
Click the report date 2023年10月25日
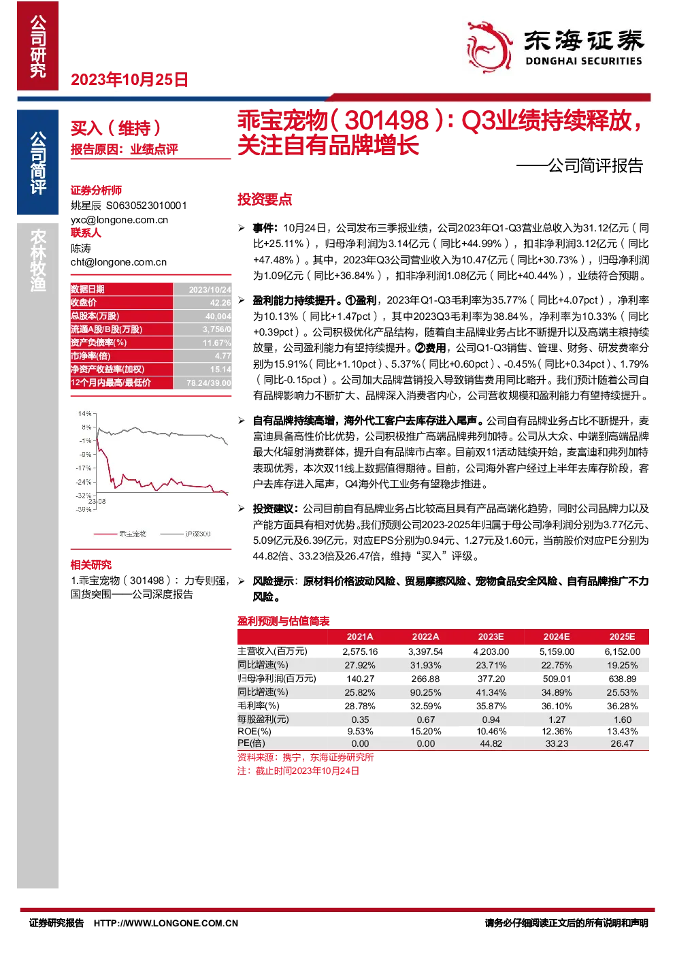129,80
